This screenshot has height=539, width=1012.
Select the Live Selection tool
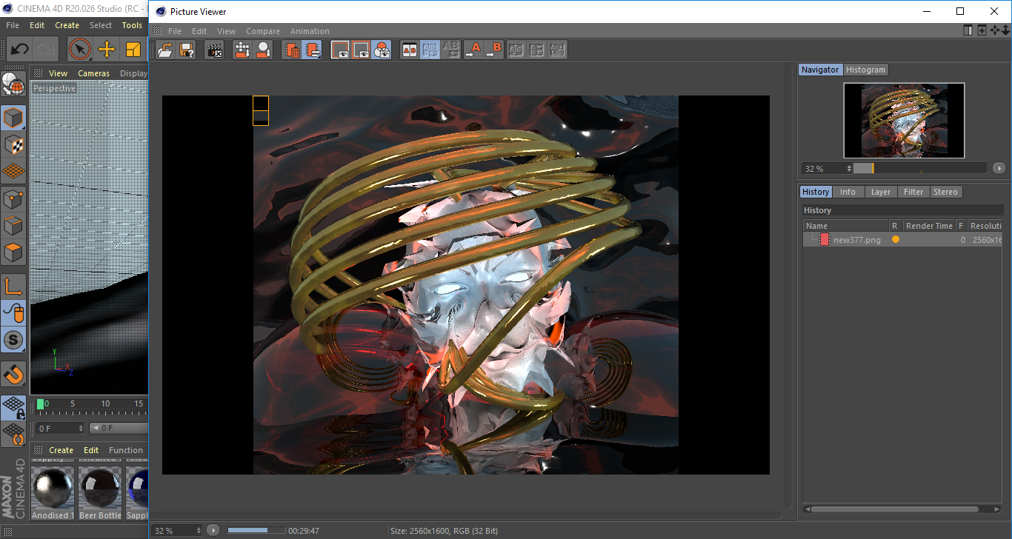point(79,50)
